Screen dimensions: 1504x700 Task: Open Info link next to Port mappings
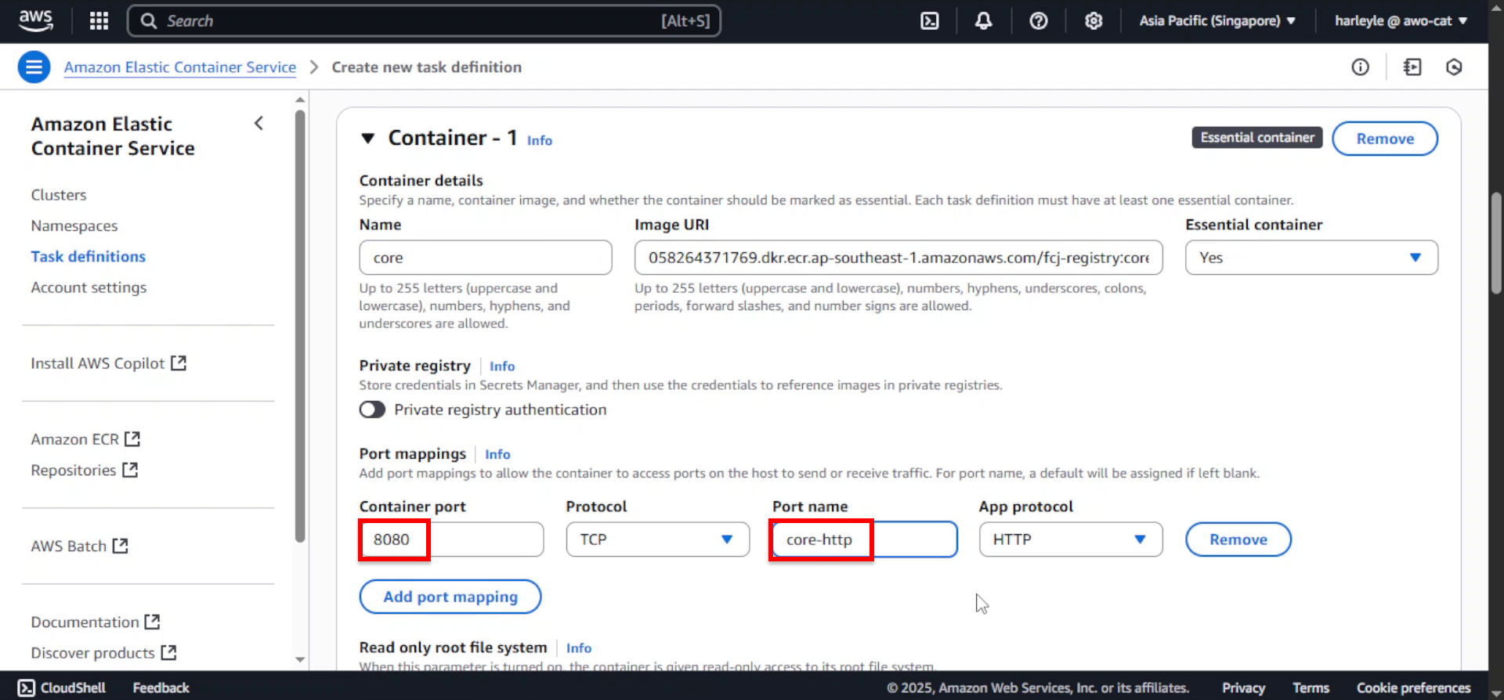pos(497,454)
